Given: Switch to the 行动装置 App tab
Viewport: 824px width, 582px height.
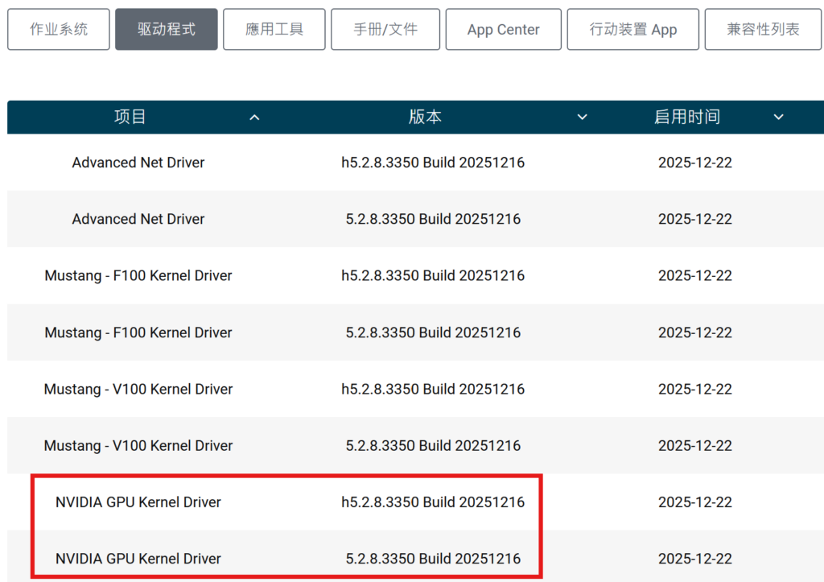Looking at the screenshot, I should pos(632,30).
